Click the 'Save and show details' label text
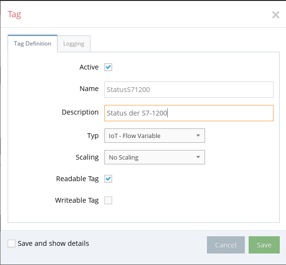 point(53,243)
